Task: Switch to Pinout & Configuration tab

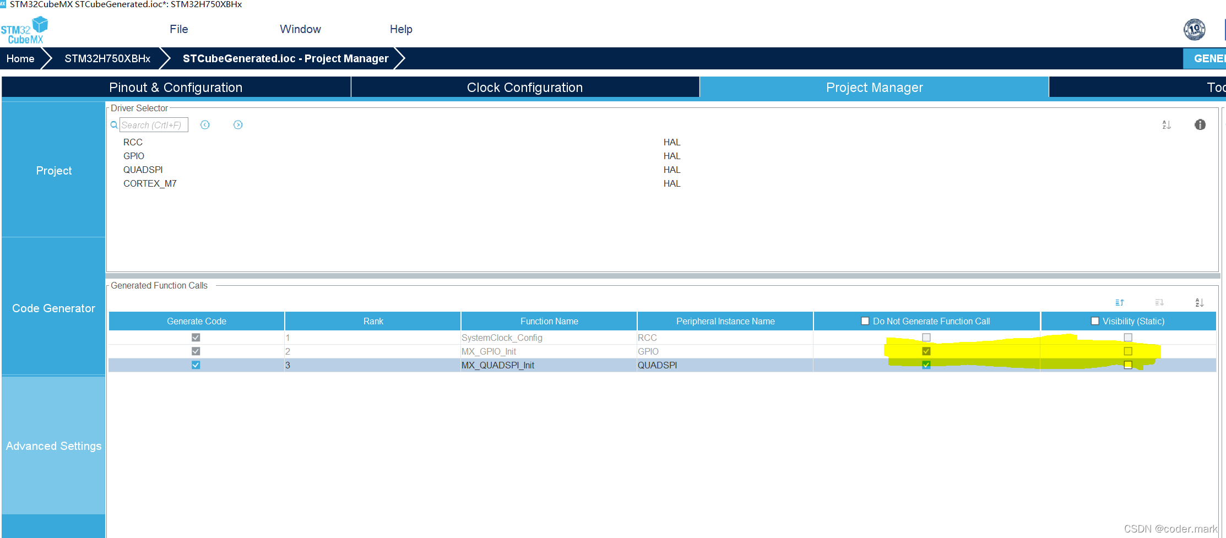Action: click(x=176, y=88)
